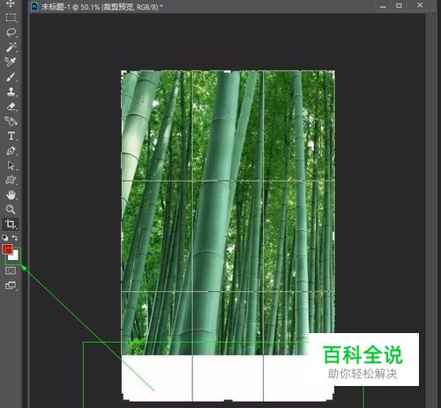Viewport: 441px width, 408px height.
Task: Select the Eraser tool
Action: coord(11,107)
